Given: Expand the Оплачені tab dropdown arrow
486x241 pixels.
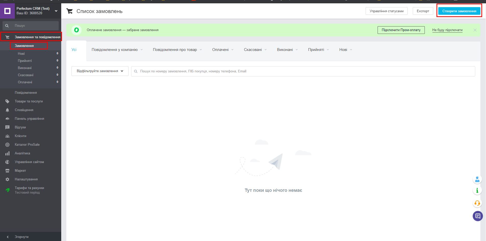Looking at the screenshot, I should point(232,50).
